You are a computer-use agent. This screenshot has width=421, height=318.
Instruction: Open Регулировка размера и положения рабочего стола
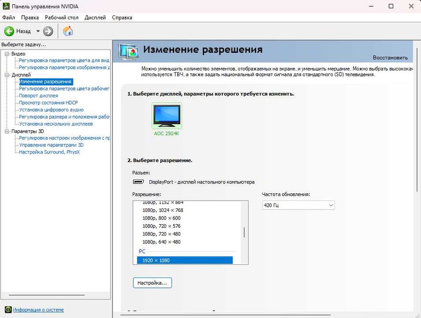64,117
